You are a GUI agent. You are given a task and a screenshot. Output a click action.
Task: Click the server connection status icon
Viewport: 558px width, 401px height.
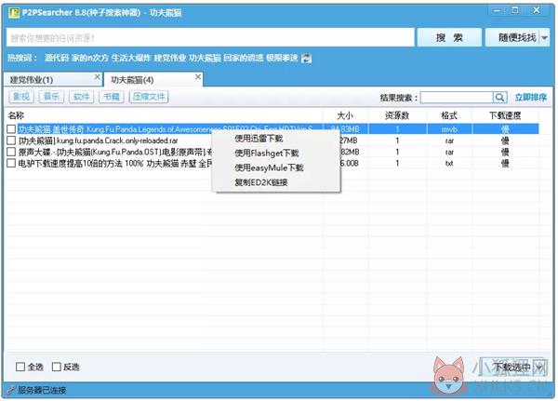click(x=11, y=390)
